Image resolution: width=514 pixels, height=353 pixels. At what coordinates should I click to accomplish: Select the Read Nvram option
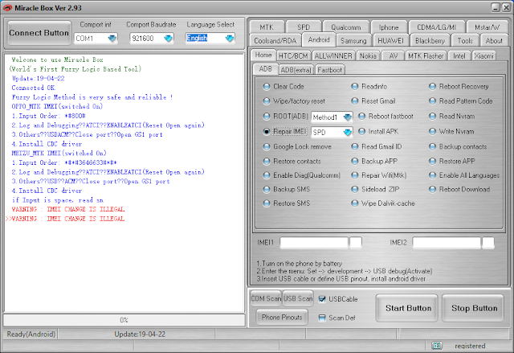point(432,116)
